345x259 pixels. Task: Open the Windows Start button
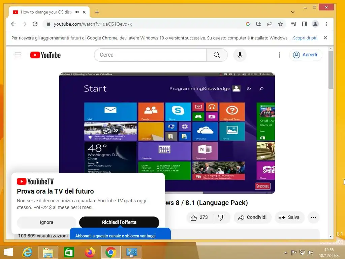click(x=8, y=252)
